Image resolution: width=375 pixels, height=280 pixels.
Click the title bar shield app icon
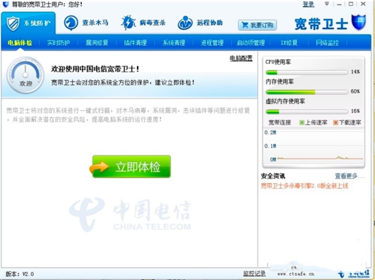pyautogui.click(x=6, y=4)
